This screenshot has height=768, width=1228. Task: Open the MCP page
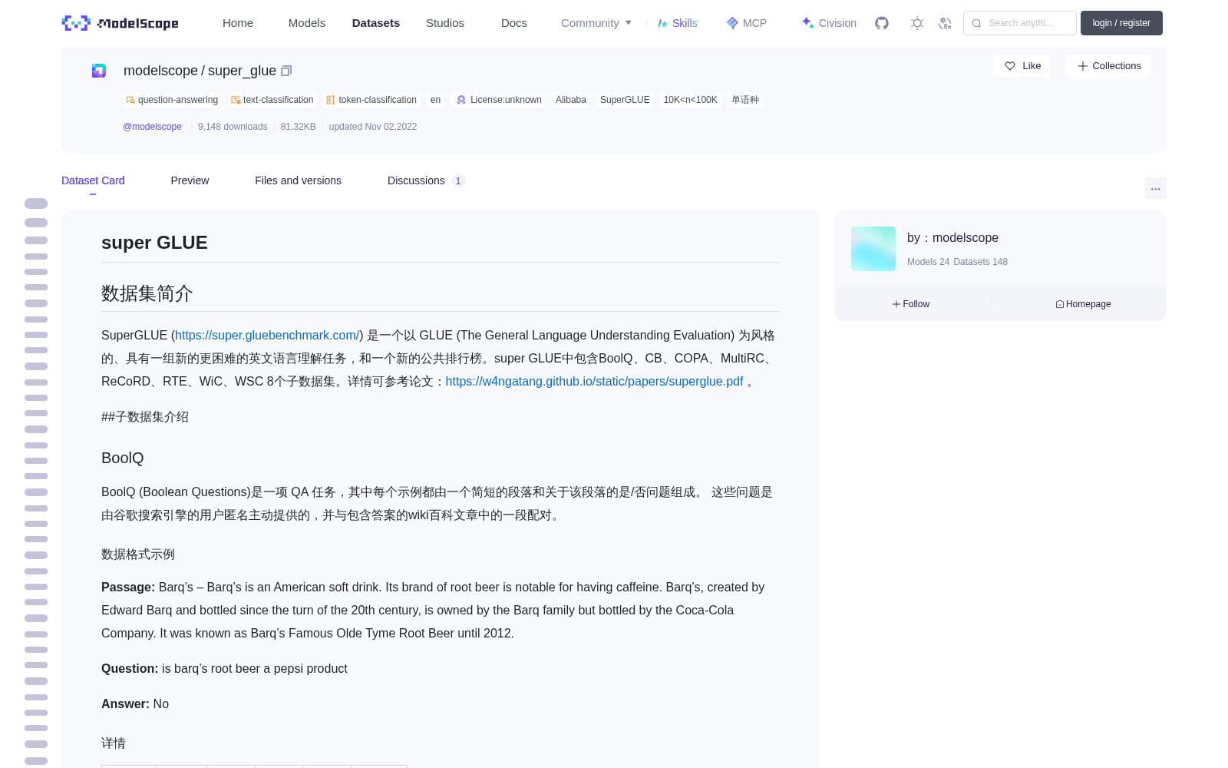click(x=747, y=23)
